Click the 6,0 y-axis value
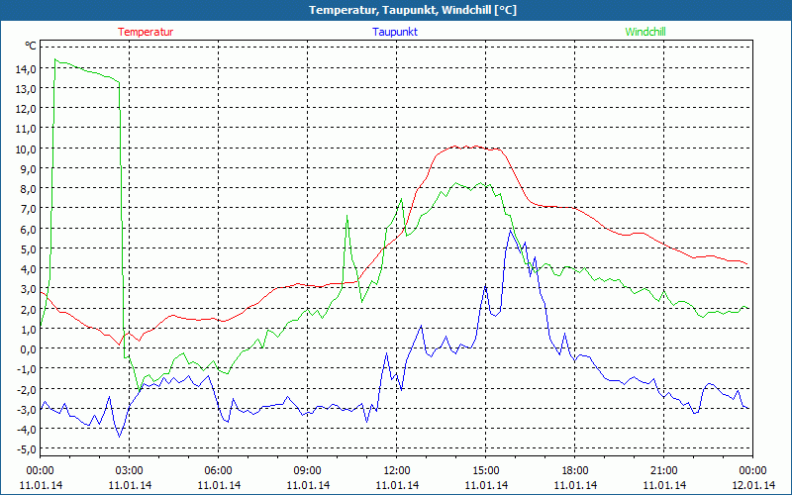This screenshot has height=495, width=792. pos(29,229)
